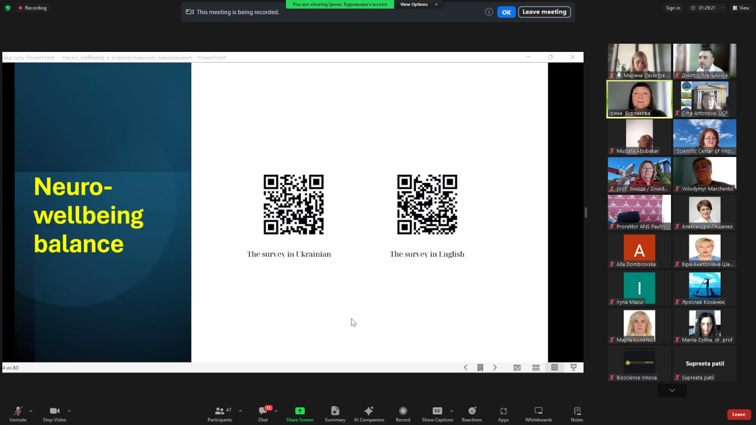This screenshot has width=756, height=425.
Task: Click slide counter '4 из 80'
Action: [11, 368]
